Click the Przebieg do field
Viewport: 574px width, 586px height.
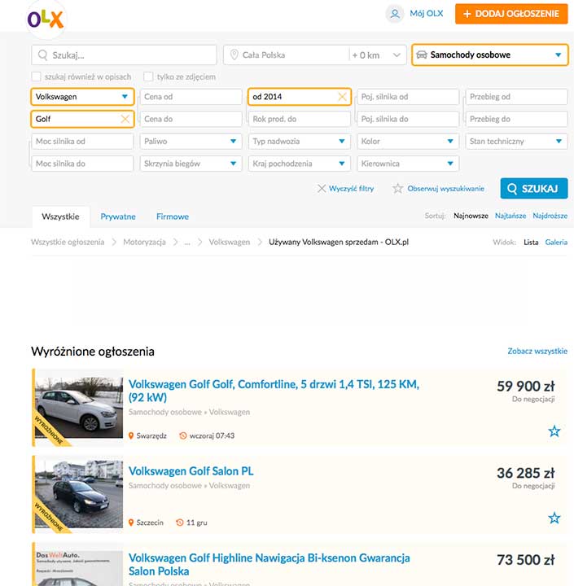(x=516, y=119)
